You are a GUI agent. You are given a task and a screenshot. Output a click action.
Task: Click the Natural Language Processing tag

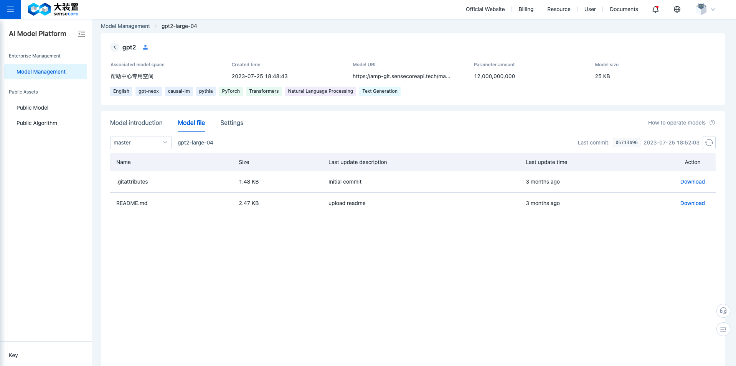[x=320, y=91]
